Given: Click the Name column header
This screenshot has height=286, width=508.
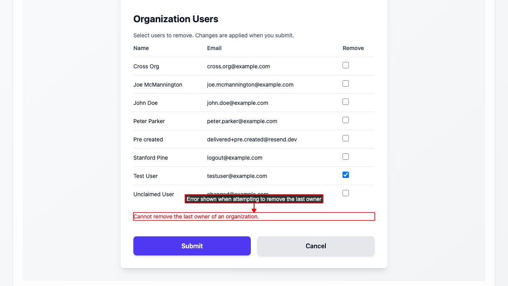Looking at the screenshot, I should pos(141,48).
